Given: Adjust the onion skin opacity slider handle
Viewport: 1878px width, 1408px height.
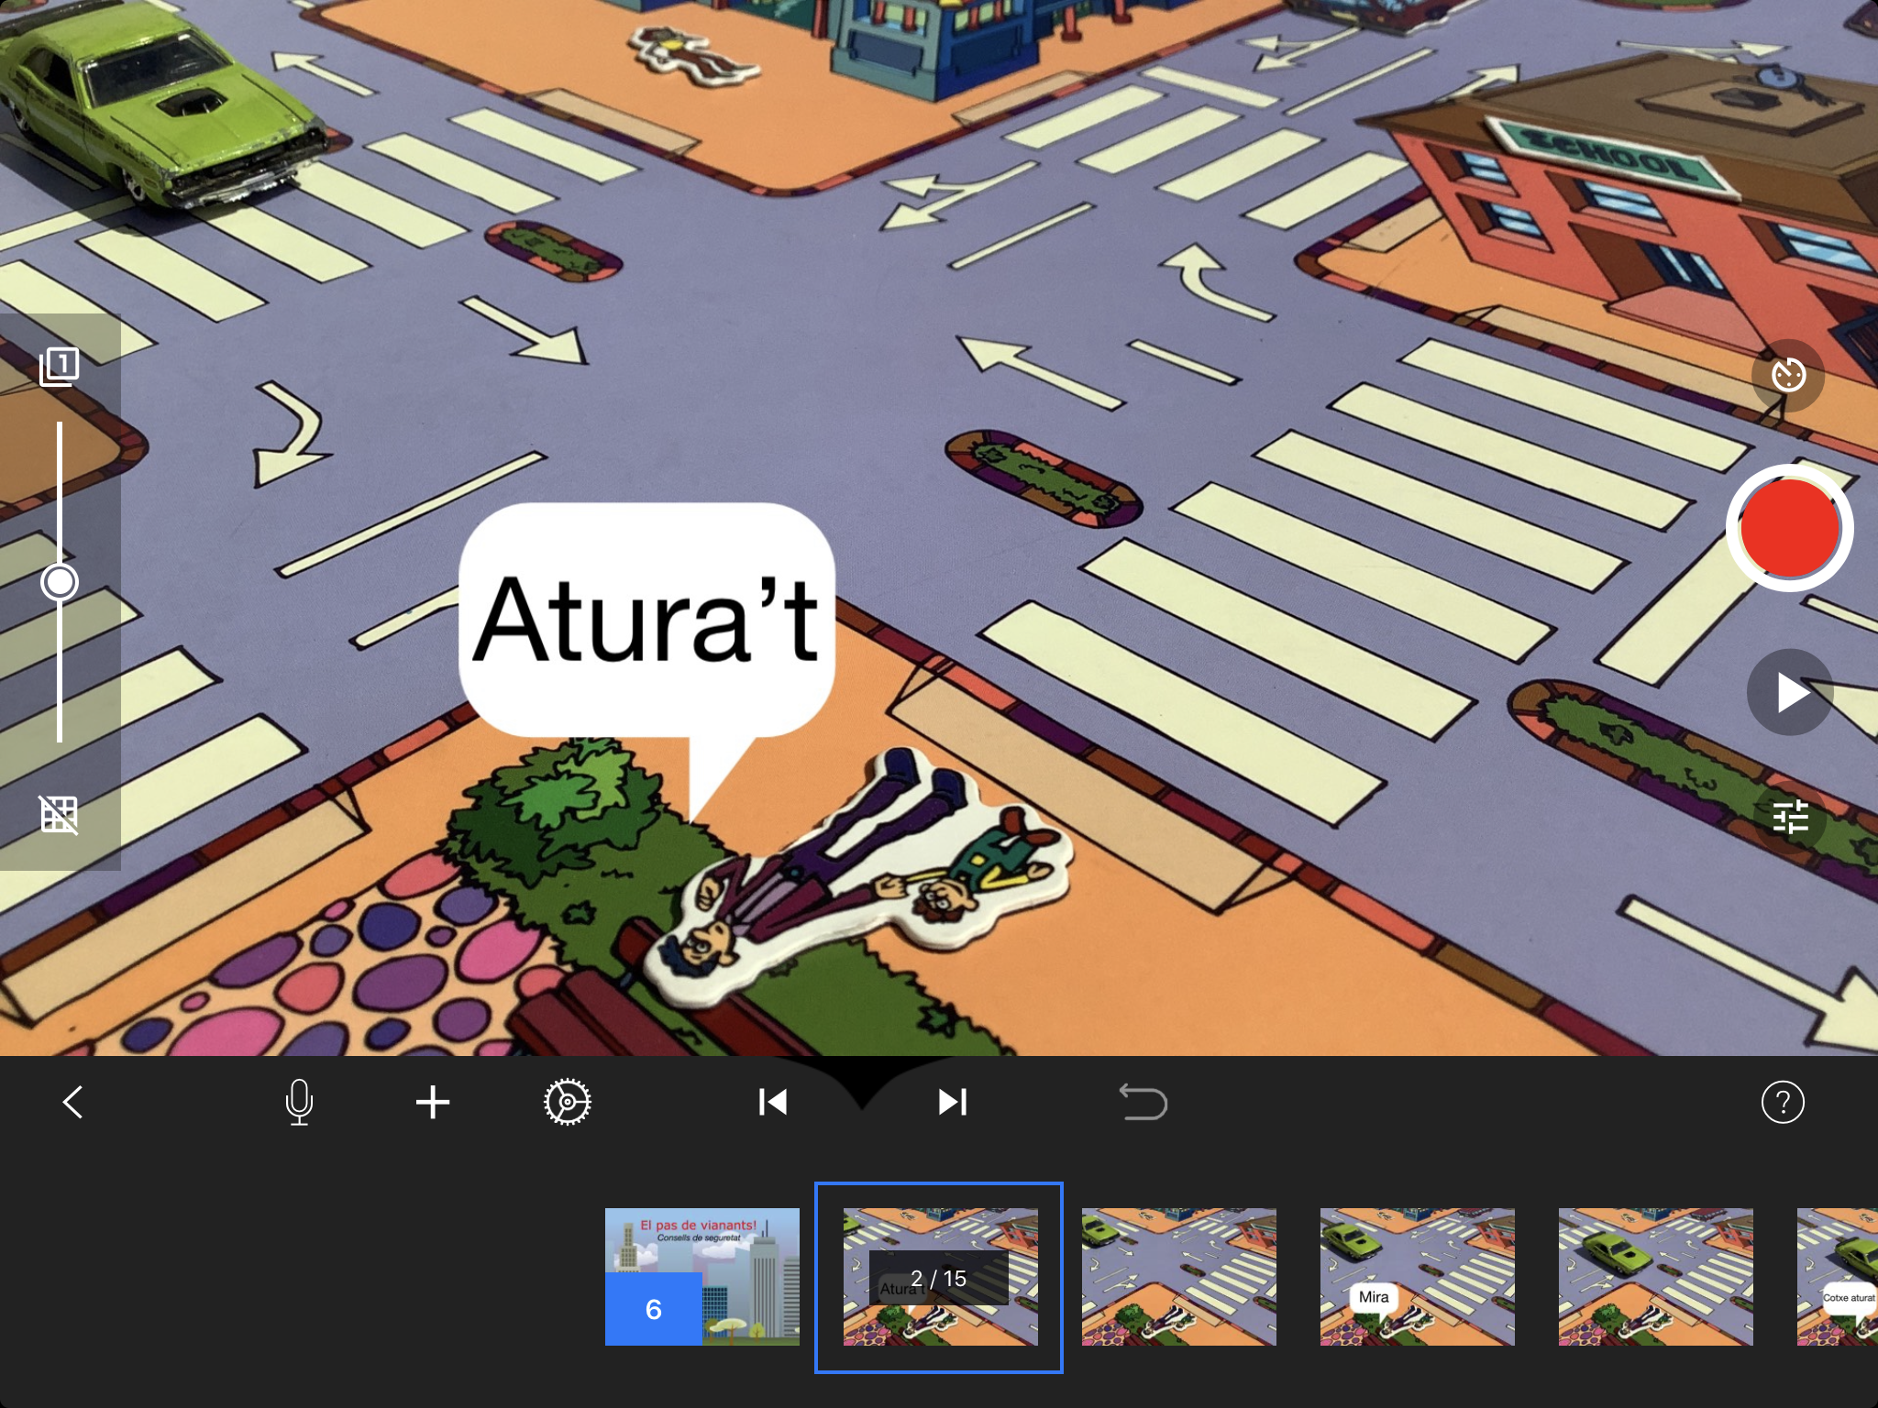Looking at the screenshot, I should click(60, 582).
